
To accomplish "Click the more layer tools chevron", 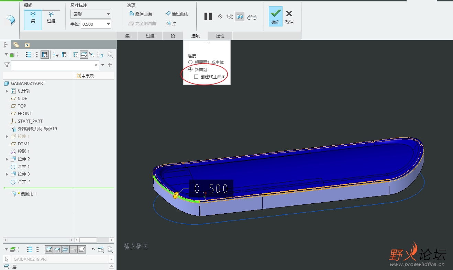I will click(93, 250).
